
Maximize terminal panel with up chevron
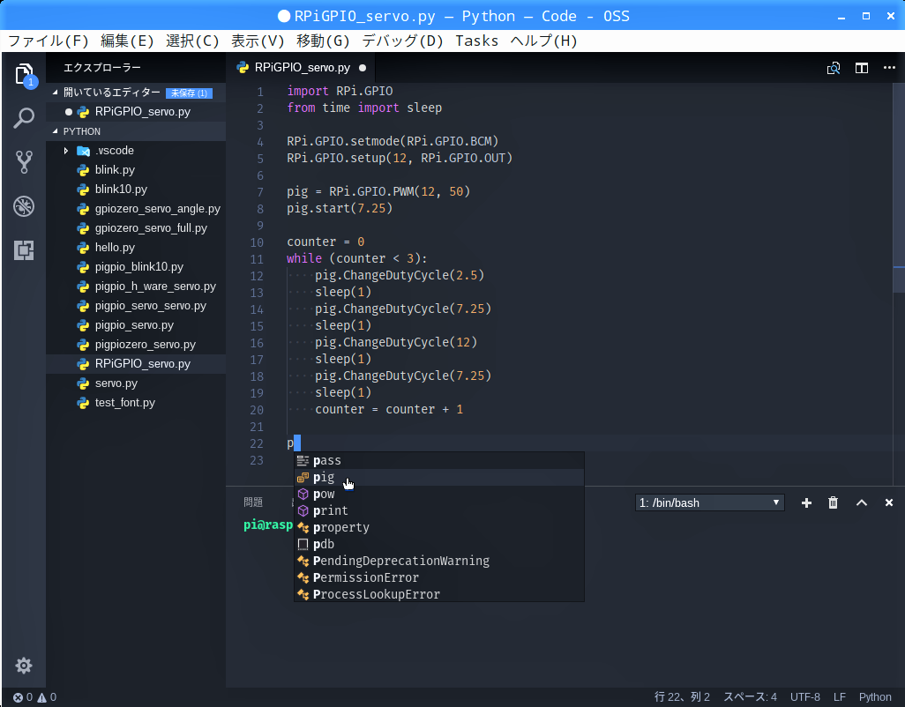pyautogui.click(x=861, y=502)
